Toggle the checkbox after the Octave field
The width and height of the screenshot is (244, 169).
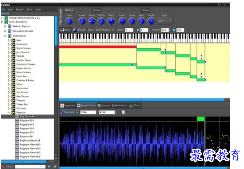pos(138,30)
